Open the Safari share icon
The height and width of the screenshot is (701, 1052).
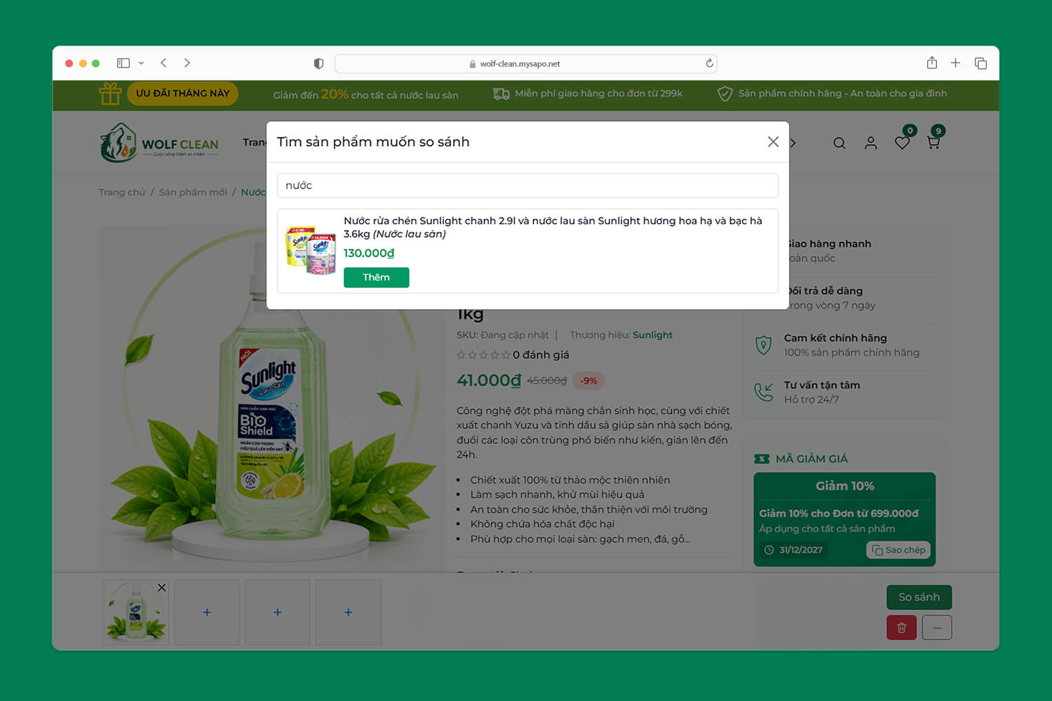tap(932, 63)
